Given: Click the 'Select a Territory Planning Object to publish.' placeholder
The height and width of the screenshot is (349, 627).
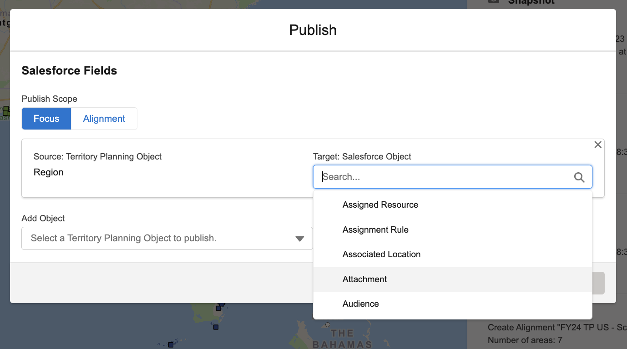Looking at the screenshot, I should 123,238.
